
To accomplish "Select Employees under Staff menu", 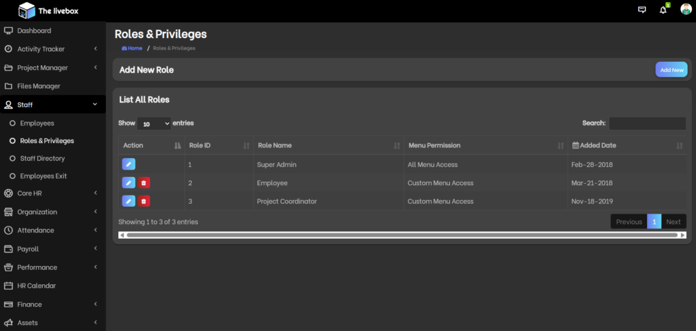I will pyautogui.click(x=37, y=123).
